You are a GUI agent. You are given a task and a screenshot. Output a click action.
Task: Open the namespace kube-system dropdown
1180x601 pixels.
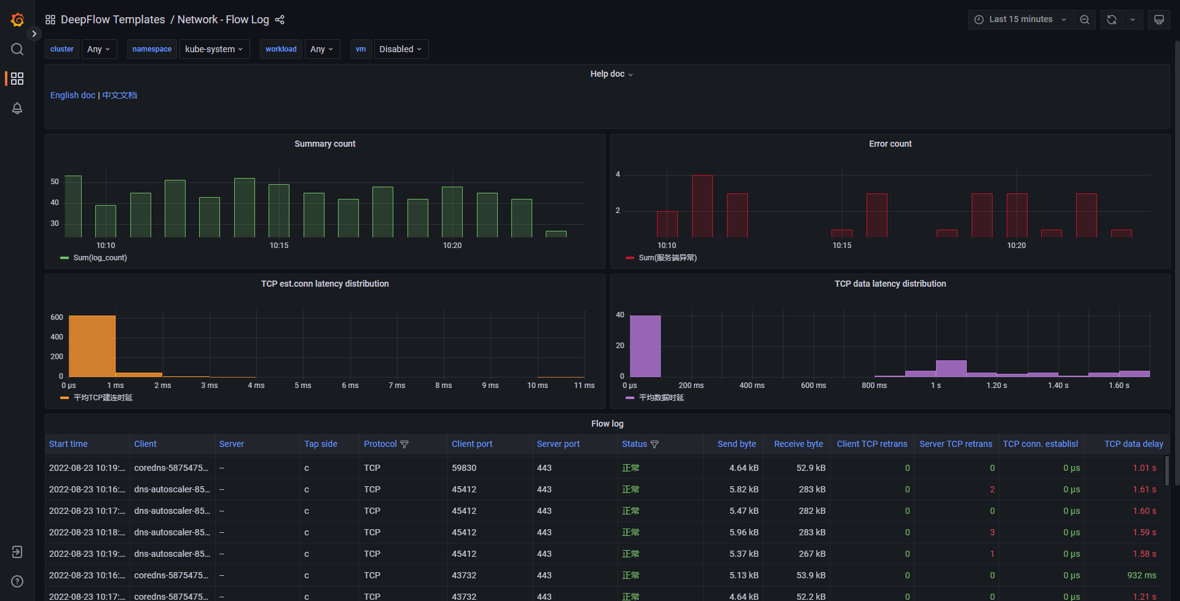(214, 49)
